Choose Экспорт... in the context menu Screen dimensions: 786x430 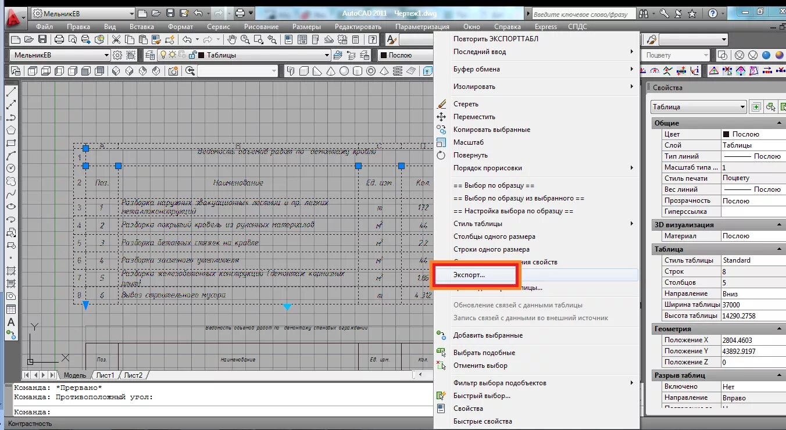point(536,275)
